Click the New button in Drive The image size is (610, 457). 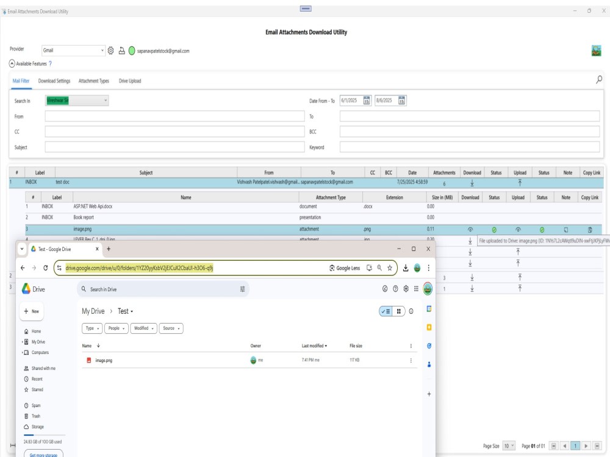32,311
